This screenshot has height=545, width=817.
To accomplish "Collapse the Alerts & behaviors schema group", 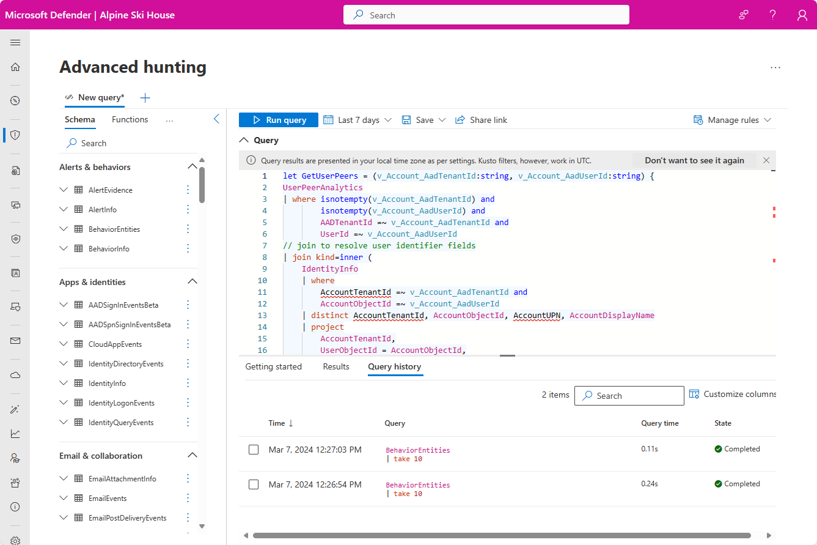I will (192, 166).
